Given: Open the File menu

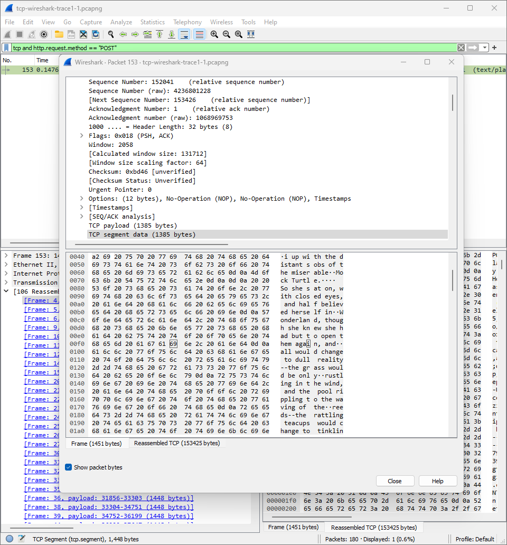Looking at the screenshot, I should click(10, 22).
